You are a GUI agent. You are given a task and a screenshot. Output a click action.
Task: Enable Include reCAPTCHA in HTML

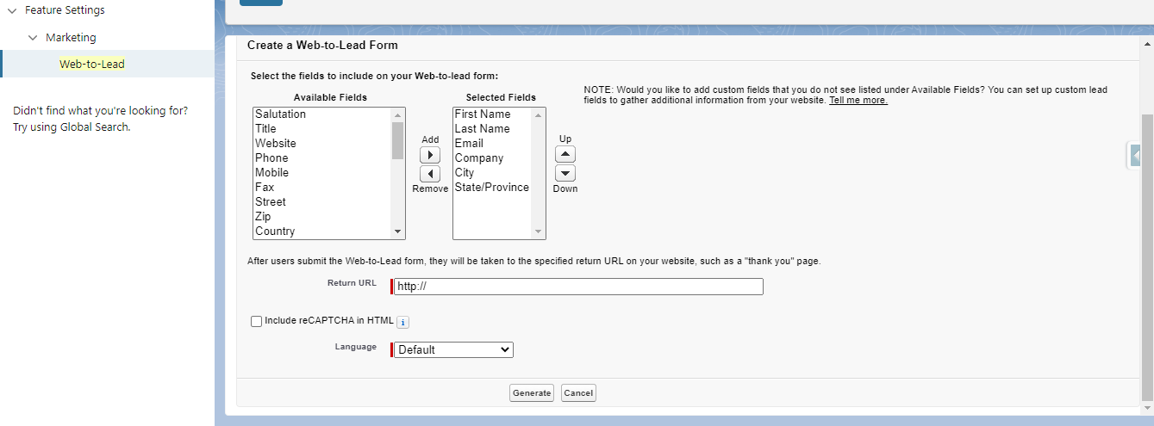(x=256, y=321)
